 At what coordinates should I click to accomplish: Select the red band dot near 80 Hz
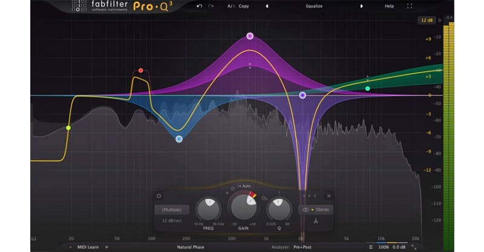point(141,70)
